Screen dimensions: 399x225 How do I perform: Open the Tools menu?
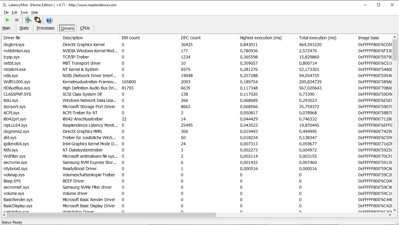tap(24, 12)
